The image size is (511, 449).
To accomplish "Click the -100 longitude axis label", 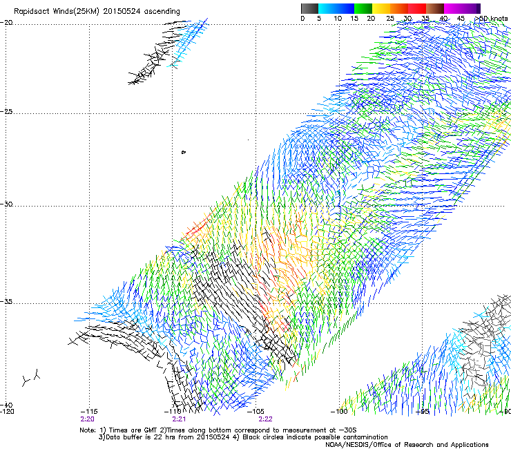I will pyautogui.click(x=339, y=412).
